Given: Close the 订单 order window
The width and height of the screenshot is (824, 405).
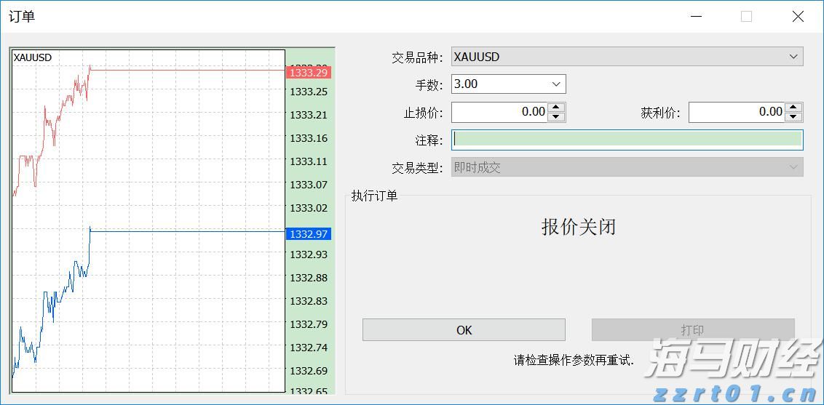Looking at the screenshot, I should [798, 17].
